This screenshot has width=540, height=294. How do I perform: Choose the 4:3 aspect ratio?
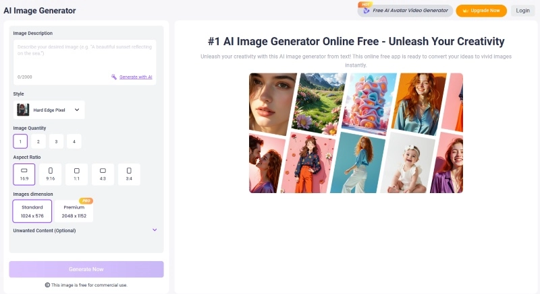point(103,174)
